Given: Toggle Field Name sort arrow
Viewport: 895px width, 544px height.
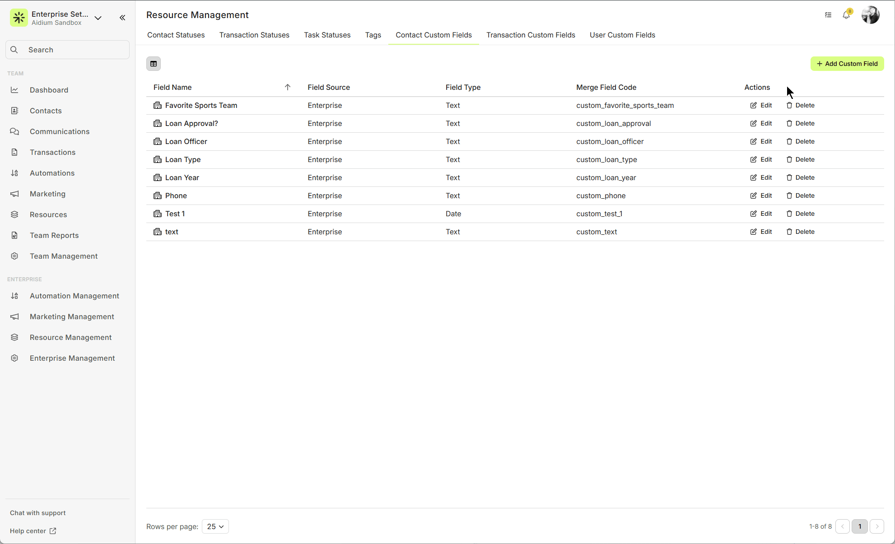Looking at the screenshot, I should tap(288, 87).
